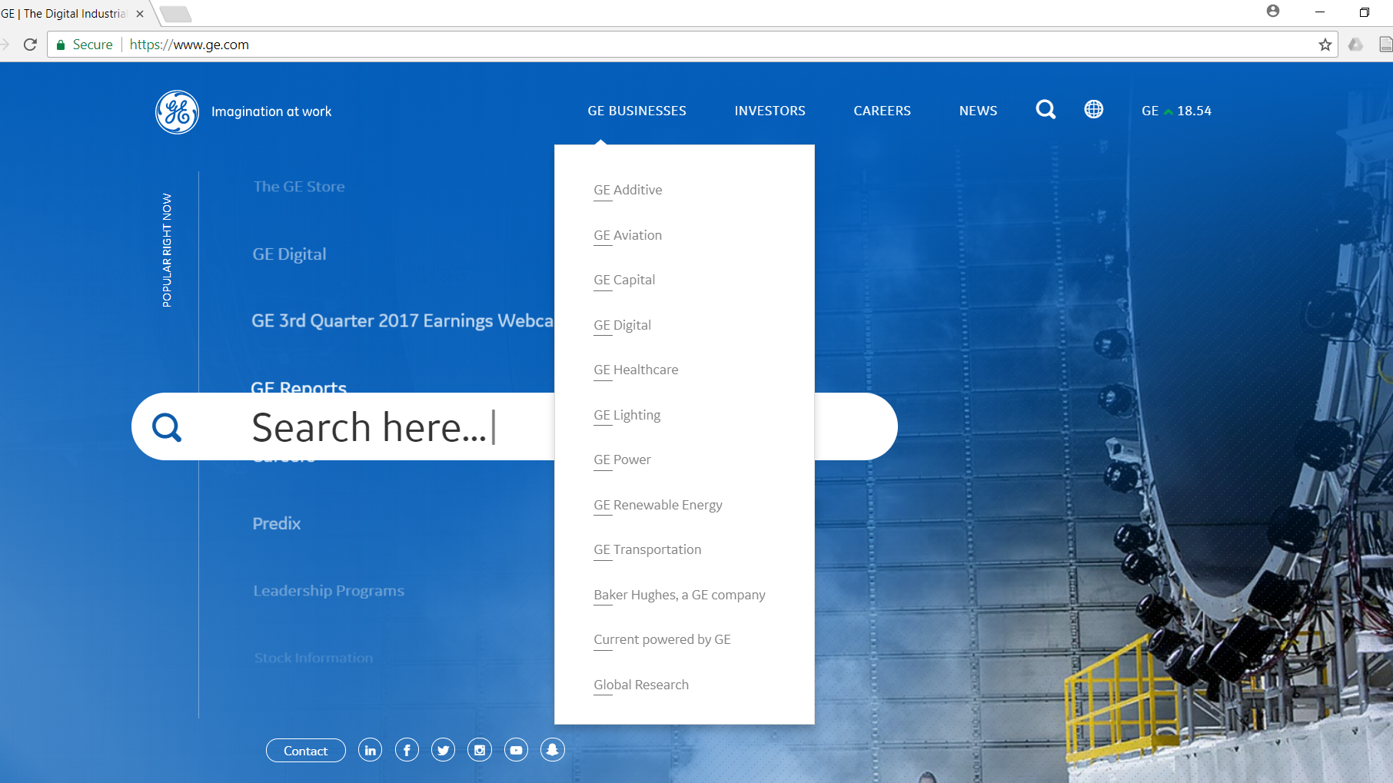Open the GE Reports popular link
Screen dimensions: 1393x783
tap(299, 387)
